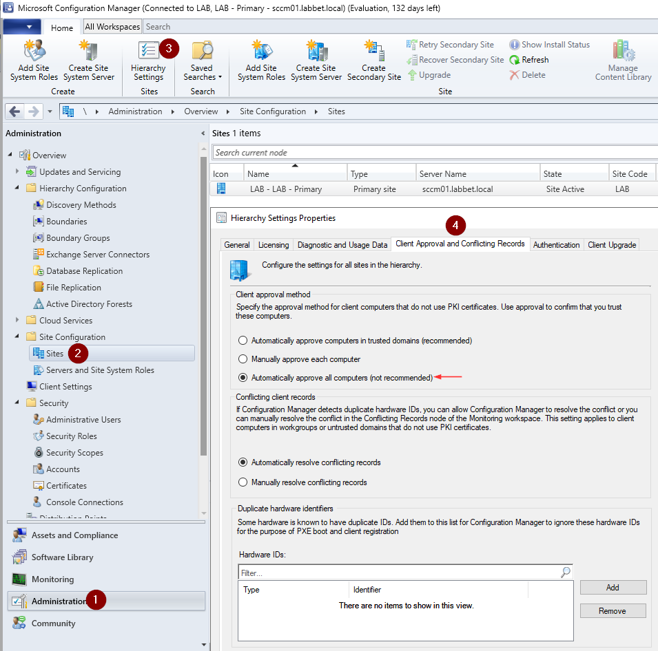The image size is (658, 651).
Task: Refresh the Sites view
Action: (x=529, y=59)
